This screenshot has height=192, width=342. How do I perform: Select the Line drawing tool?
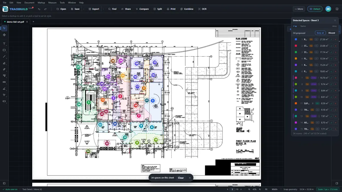point(4,57)
